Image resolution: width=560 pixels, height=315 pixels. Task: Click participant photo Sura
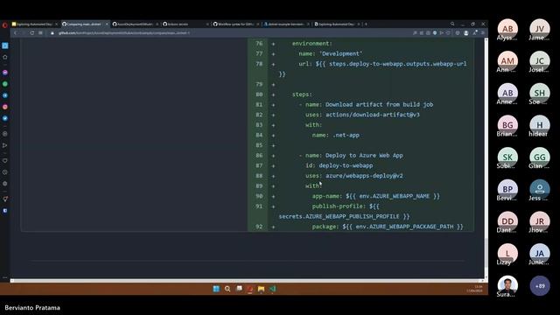507,286
